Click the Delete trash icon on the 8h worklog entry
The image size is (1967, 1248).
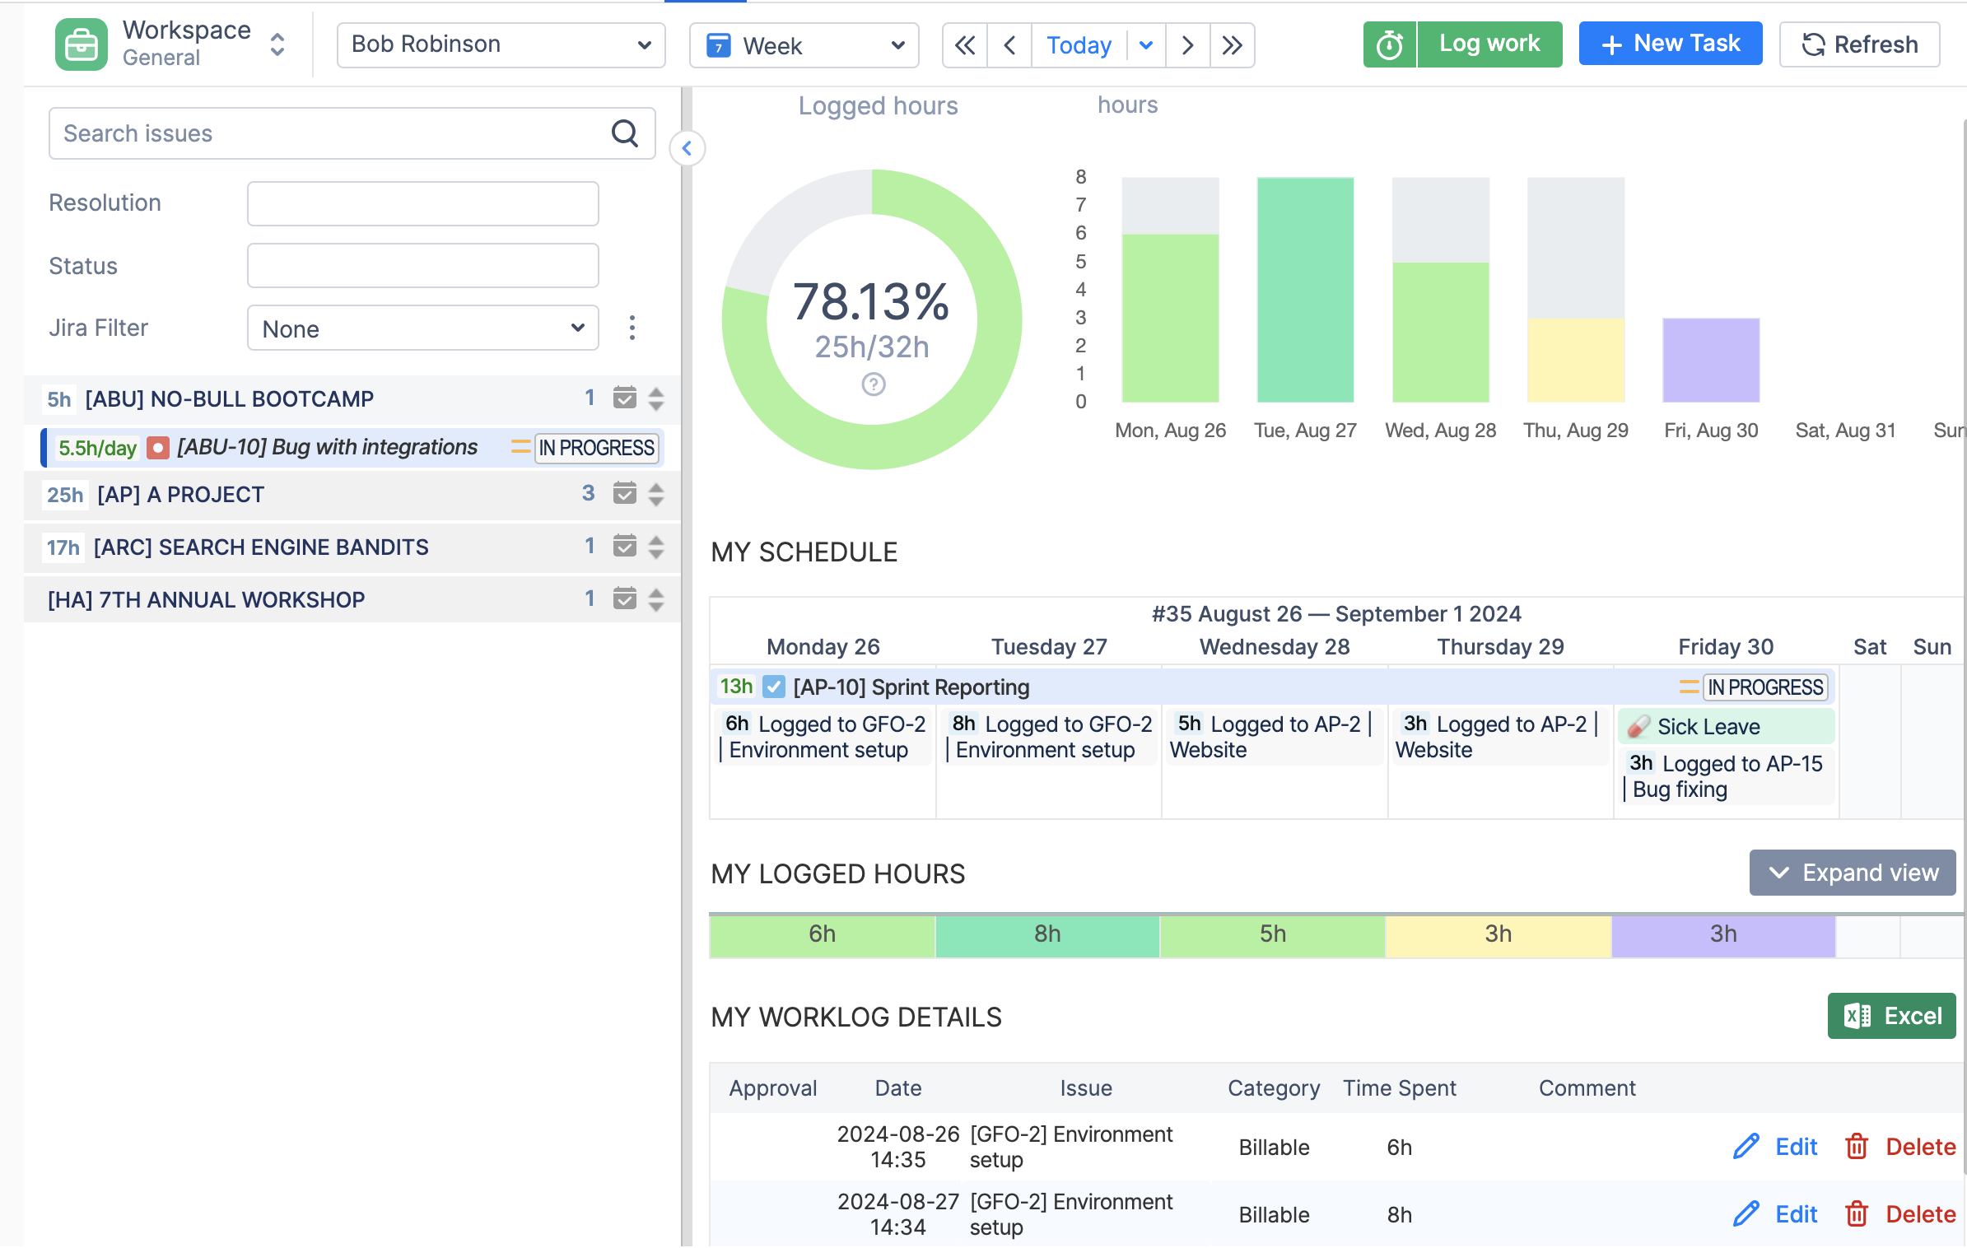click(x=1857, y=1214)
